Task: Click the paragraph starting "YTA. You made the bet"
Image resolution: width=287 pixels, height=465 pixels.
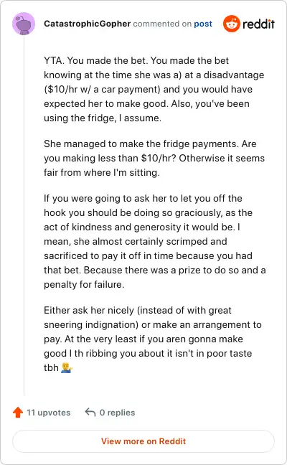Action: pos(154,89)
